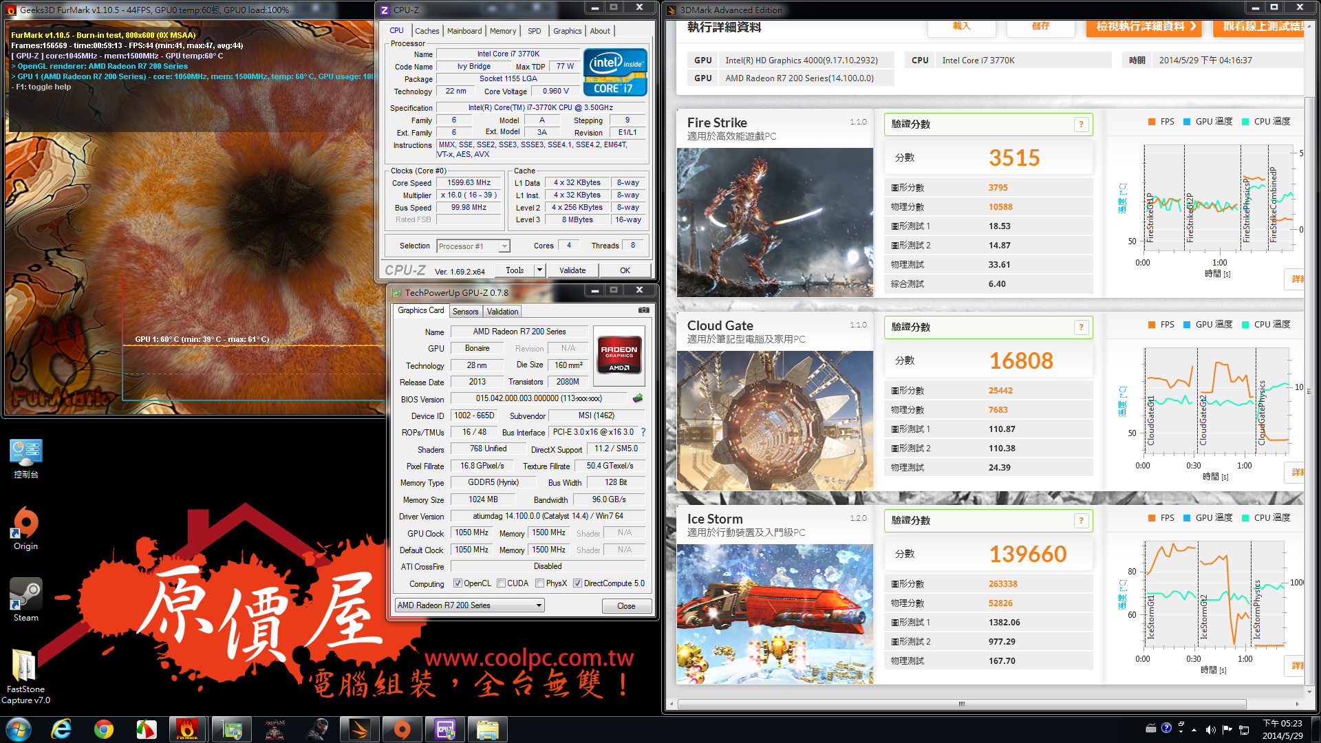Open the 控制台 desktop icon
1321x743 pixels.
(26, 459)
